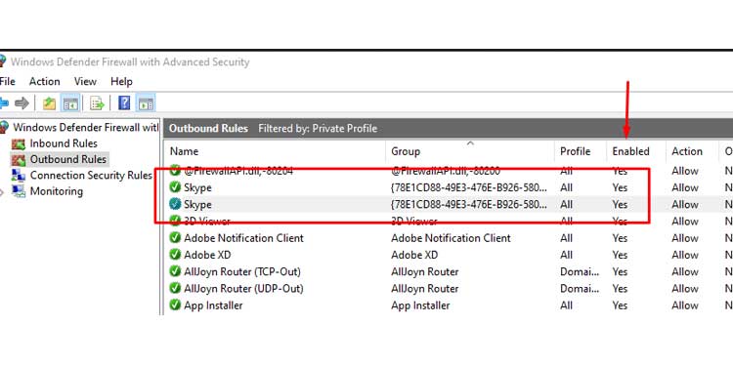
Task: Click the up one level folder icon
Action: coord(49,103)
